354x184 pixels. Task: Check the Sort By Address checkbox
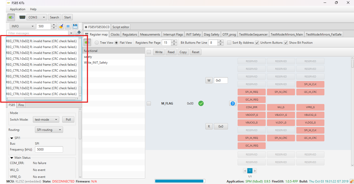[x=229, y=42]
